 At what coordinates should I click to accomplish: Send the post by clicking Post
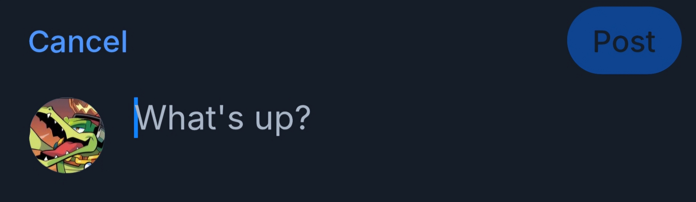pyautogui.click(x=624, y=41)
